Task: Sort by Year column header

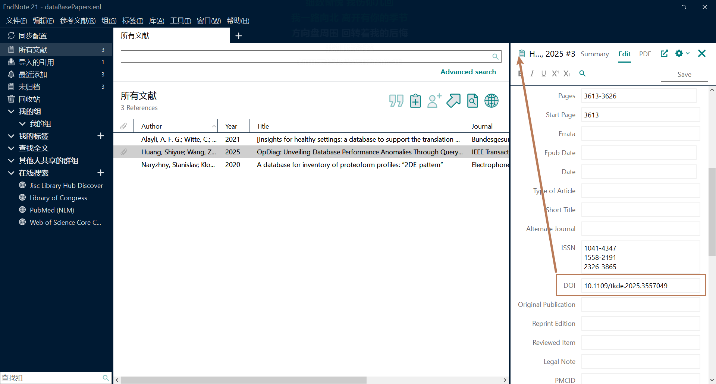Action: (233, 126)
